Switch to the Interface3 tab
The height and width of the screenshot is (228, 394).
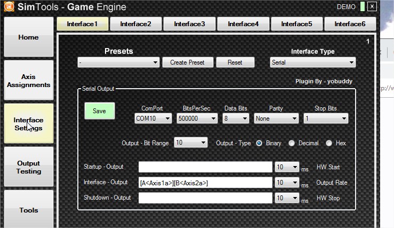click(189, 24)
